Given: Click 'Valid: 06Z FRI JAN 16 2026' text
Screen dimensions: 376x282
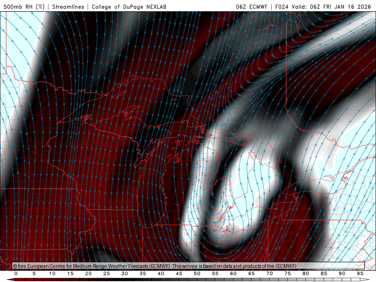Looking at the screenshot, I should pyautogui.click(x=331, y=7).
